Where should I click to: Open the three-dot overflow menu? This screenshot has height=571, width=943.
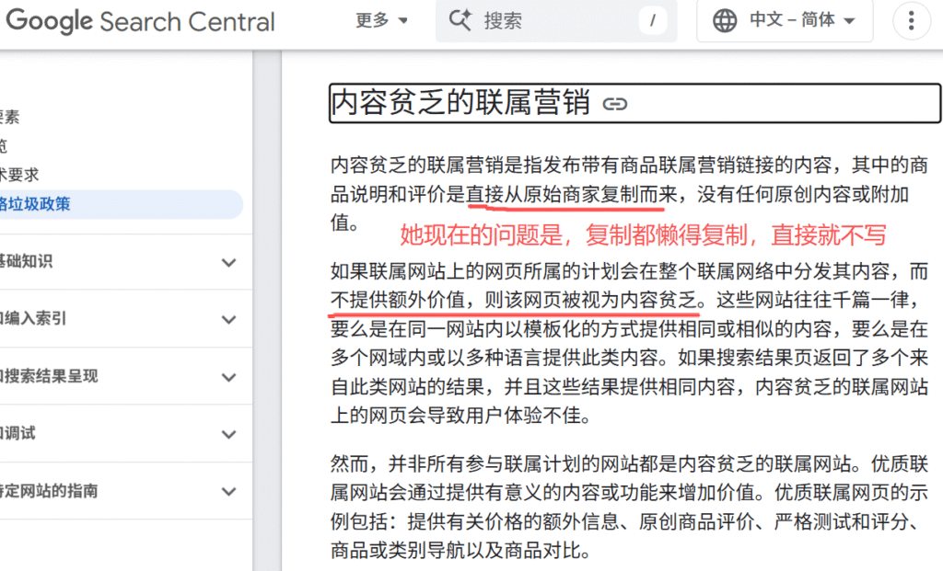coord(912,20)
